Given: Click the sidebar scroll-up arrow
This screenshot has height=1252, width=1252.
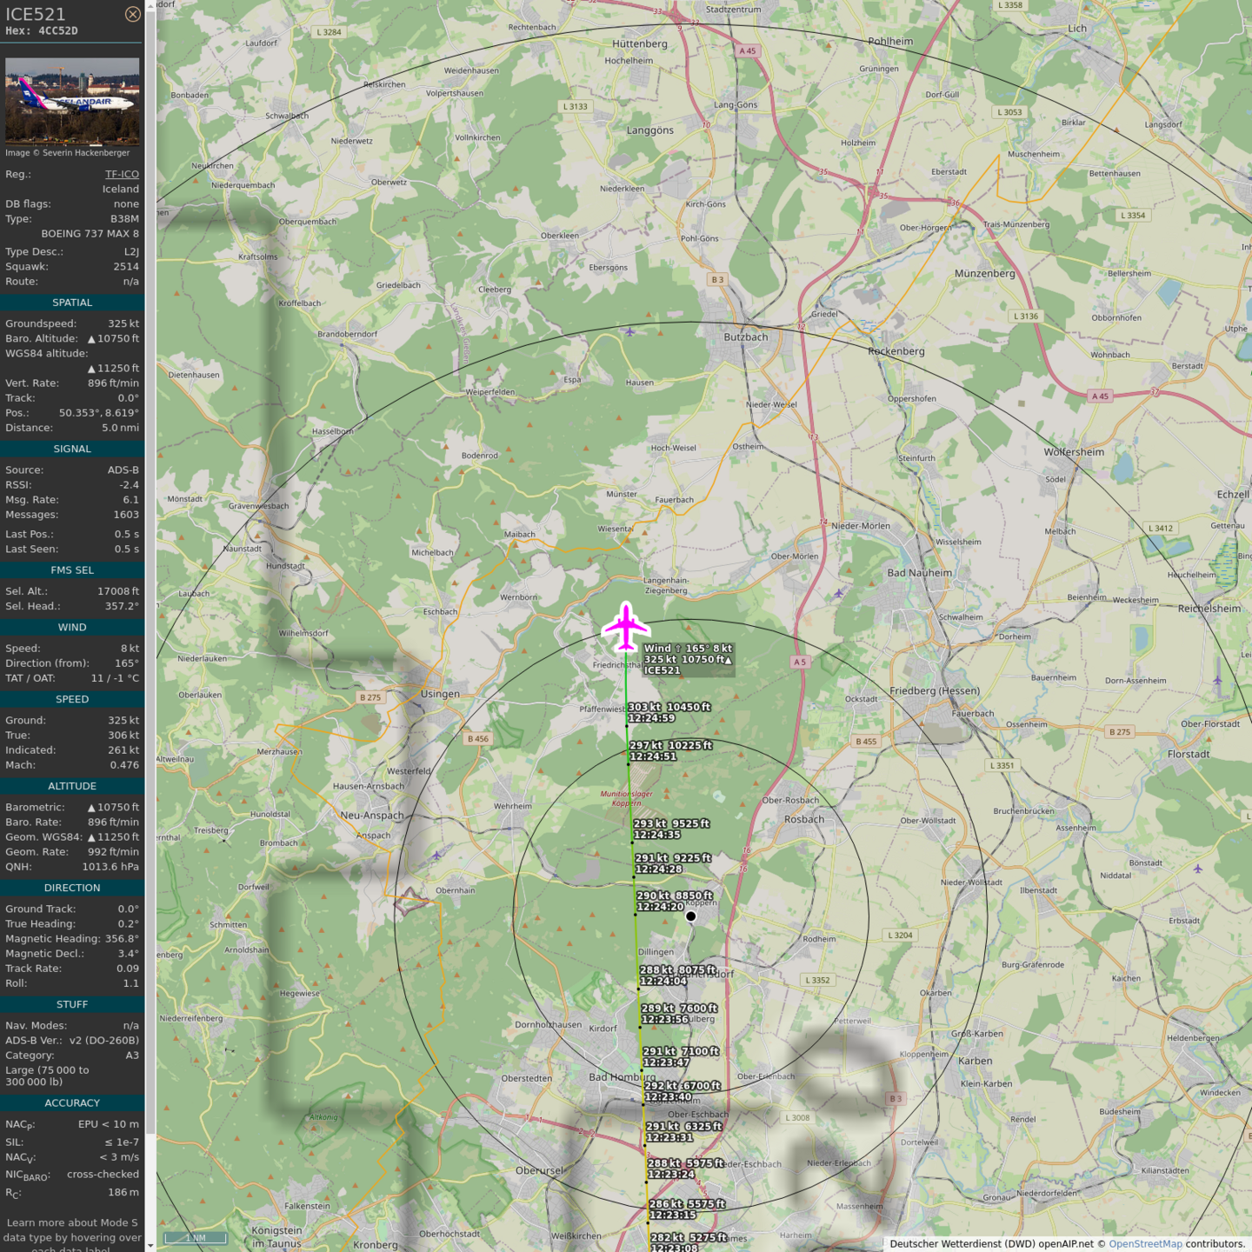Looking at the screenshot, I should coord(150,5).
